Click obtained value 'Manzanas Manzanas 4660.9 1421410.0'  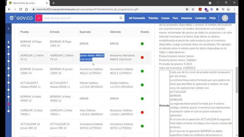click(x=122, y=57)
